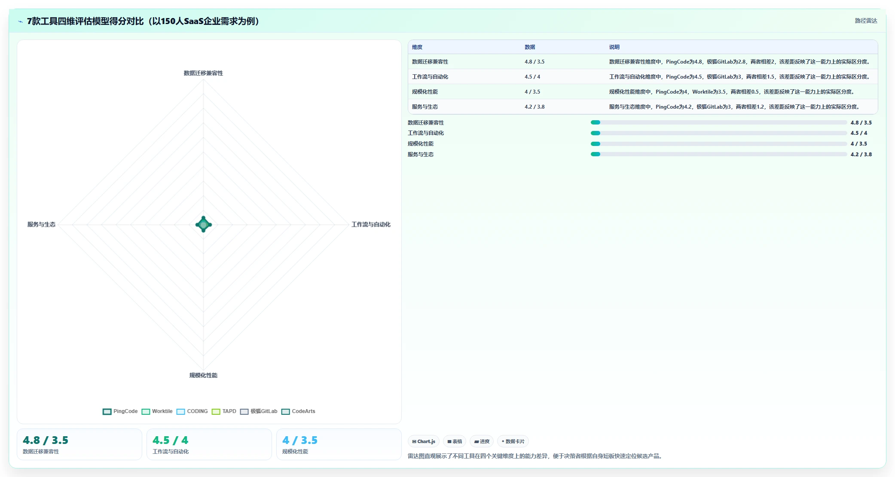Click the Chart.js tag chip
Screen dimensions: 895x477
coord(424,441)
